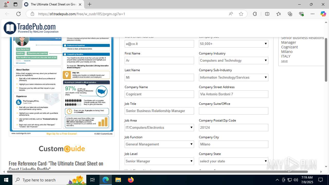
Task: Click the Company Street Address field
Action: pyautogui.click(x=233, y=94)
